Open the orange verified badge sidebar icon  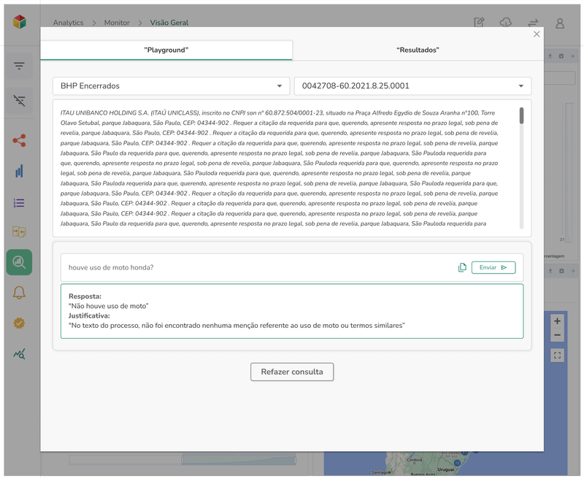(x=19, y=323)
